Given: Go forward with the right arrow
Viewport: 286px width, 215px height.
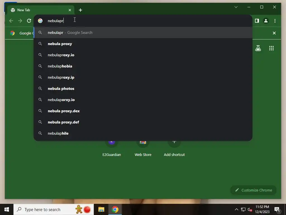Looking at the screenshot, I should coord(20,21).
